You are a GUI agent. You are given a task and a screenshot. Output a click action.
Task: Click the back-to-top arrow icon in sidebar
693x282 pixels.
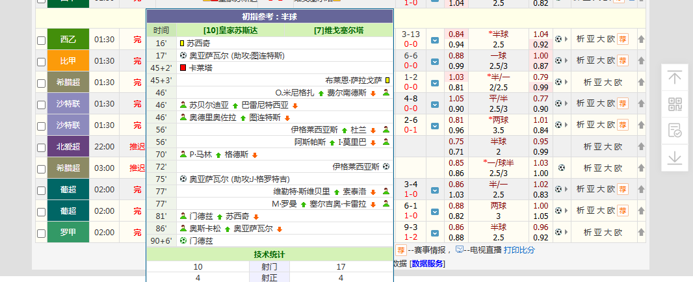point(675,79)
